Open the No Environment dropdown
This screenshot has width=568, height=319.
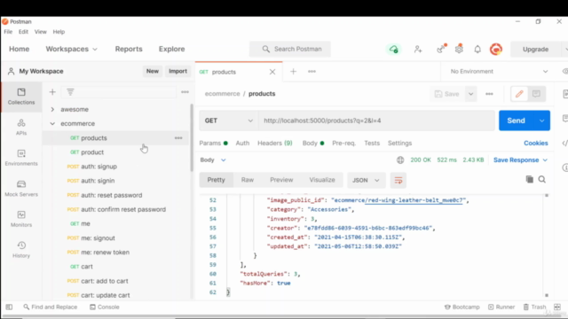499,71
